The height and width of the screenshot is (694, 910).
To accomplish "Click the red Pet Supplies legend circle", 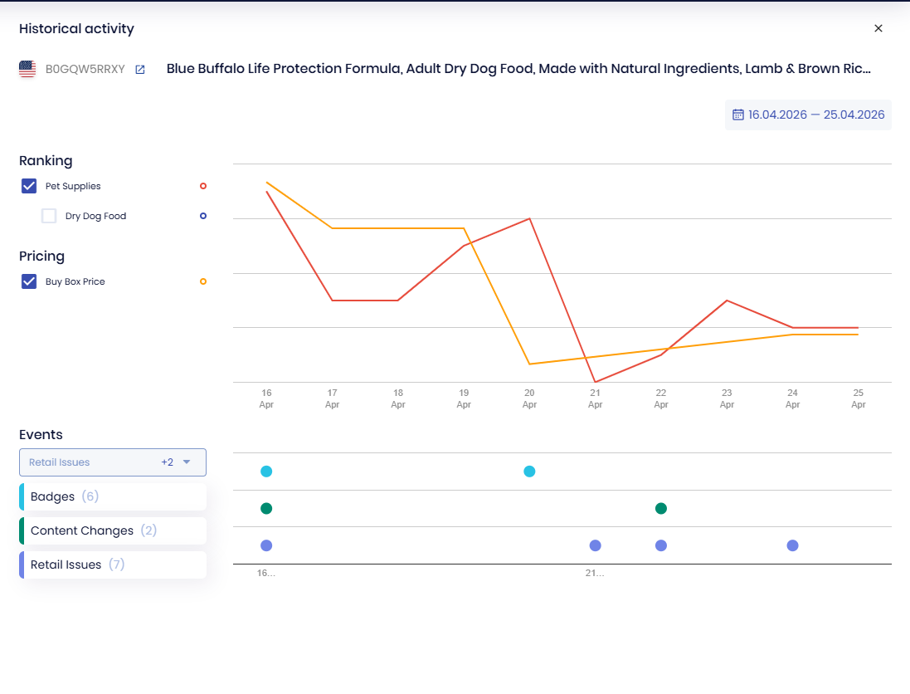I will pyautogui.click(x=203, y=186).
